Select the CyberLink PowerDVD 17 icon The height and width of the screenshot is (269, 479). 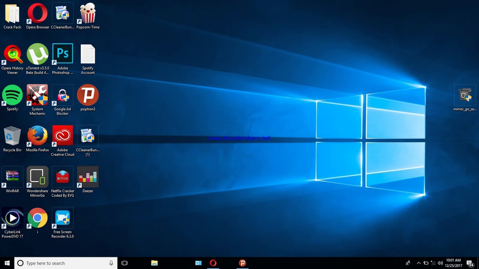coord(12,223)
